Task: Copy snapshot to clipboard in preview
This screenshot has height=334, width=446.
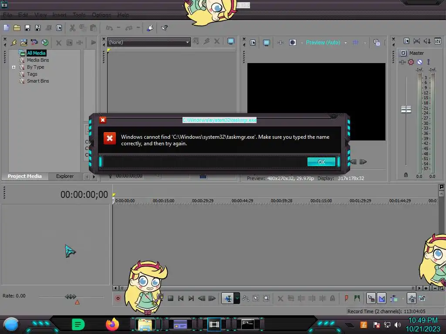Action: (x=377, y=43)
